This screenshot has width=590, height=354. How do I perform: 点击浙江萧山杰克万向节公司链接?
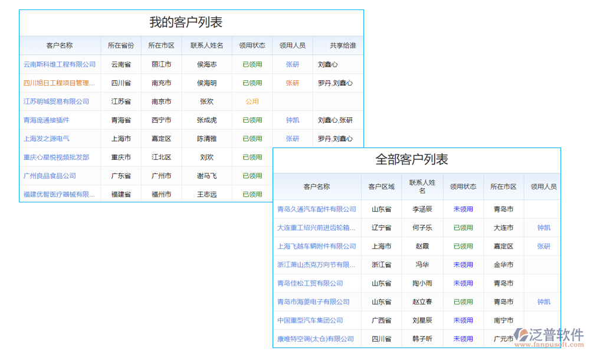pyautogui.click(x=316, y=264)
